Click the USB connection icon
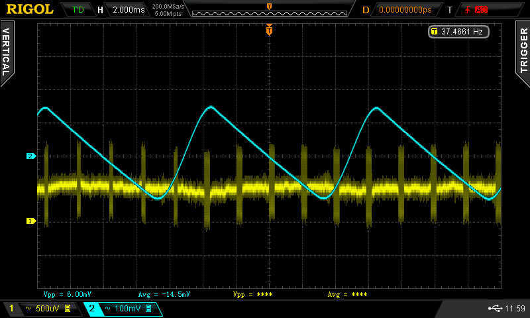 tap(495, 308)
